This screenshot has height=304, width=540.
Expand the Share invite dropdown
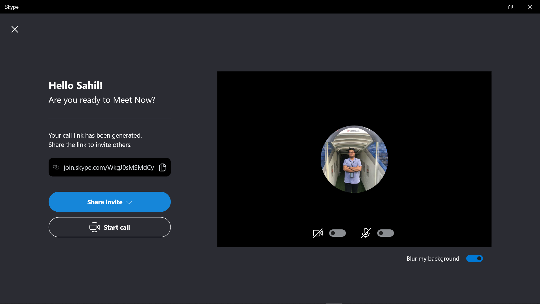pos(110,202)
